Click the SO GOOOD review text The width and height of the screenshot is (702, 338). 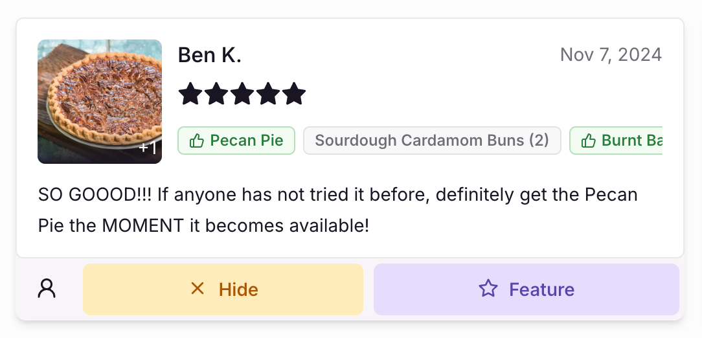point(338,210)
